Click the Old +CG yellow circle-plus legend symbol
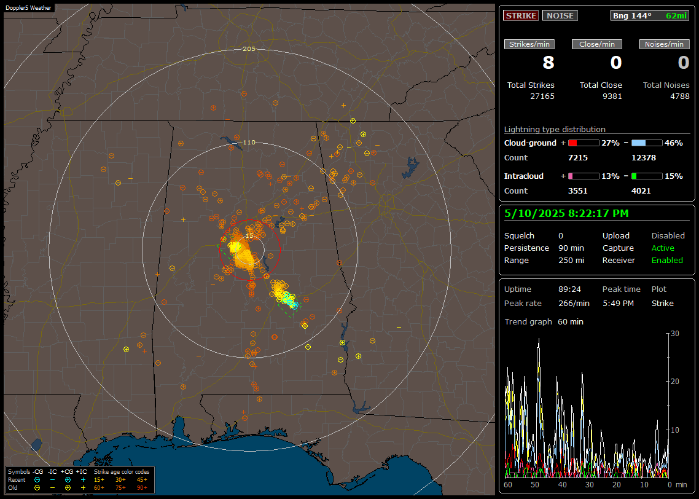 [x=68, y=488]
